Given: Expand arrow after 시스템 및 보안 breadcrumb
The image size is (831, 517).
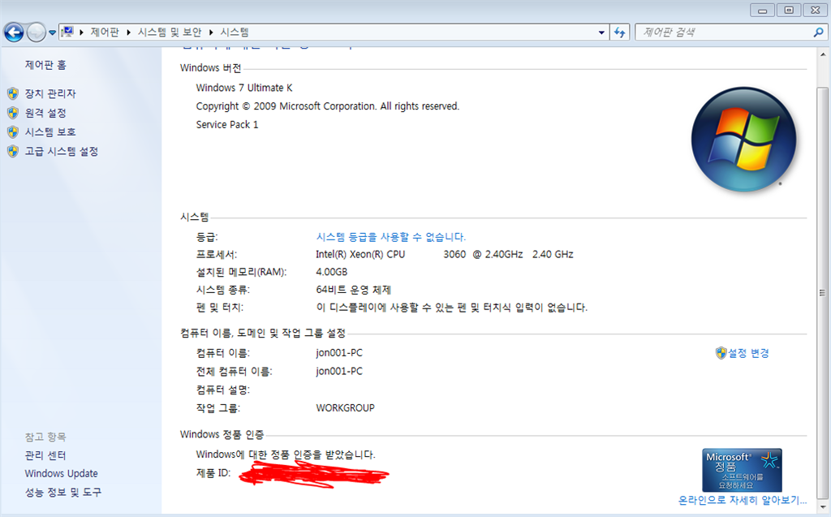Looking at the screenshot, I should click(211, 32).
